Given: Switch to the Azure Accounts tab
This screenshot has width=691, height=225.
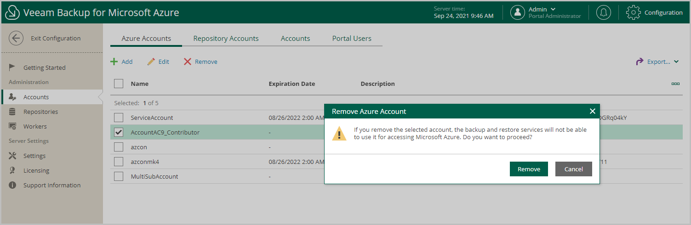Looking at the screenshot, I should 146,39.
